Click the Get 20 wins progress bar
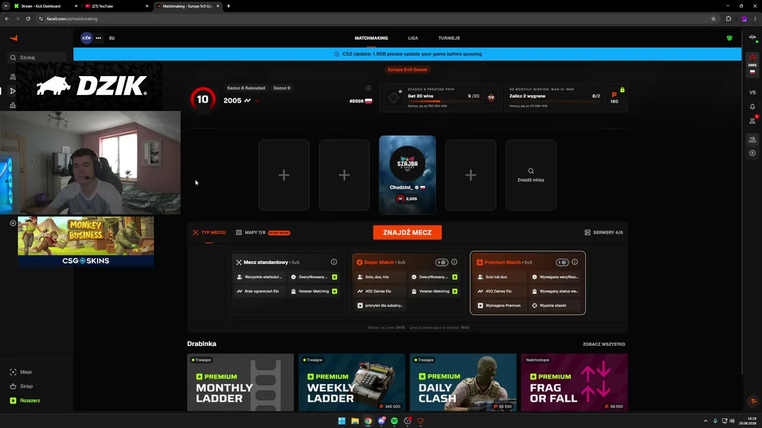This screenshot has height=428, width=762. pyautogui.click(x=443, y=101)
